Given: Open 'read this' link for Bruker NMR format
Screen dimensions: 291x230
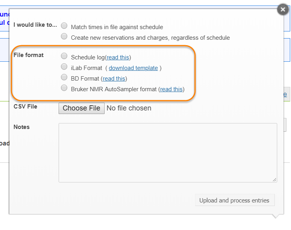Looking at the screenshot, I should pyautogui.click(x=171, y=89).
